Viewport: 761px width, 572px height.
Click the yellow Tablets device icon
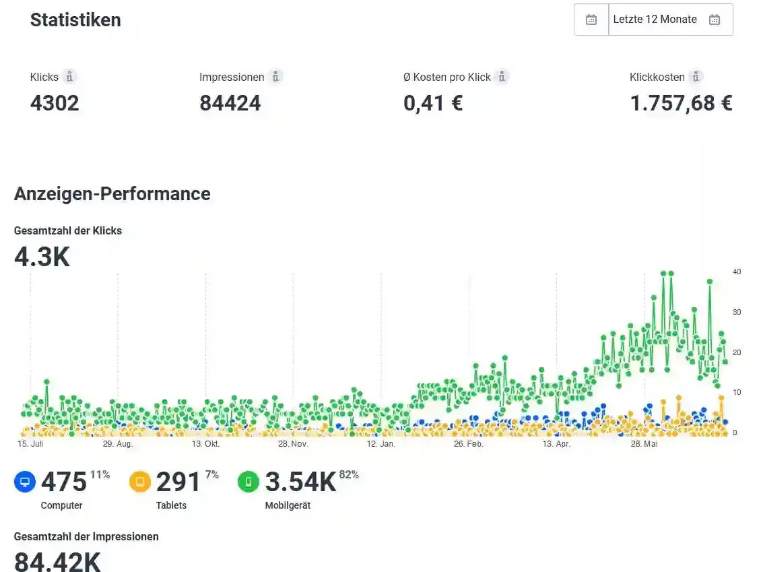[x=140, y=482]
